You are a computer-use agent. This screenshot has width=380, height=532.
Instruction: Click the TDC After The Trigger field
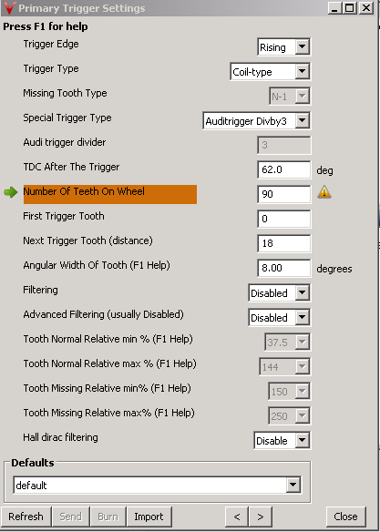pyautogui.click(x=284, y=169)
